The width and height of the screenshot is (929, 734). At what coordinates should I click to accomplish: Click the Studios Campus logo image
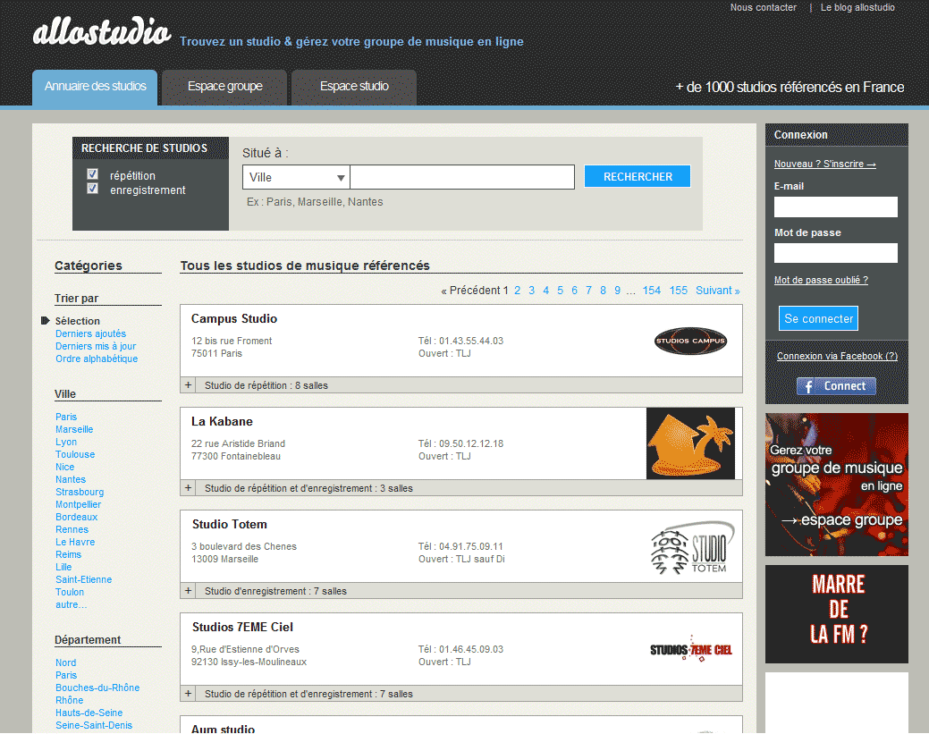click(x=690, y=341)
